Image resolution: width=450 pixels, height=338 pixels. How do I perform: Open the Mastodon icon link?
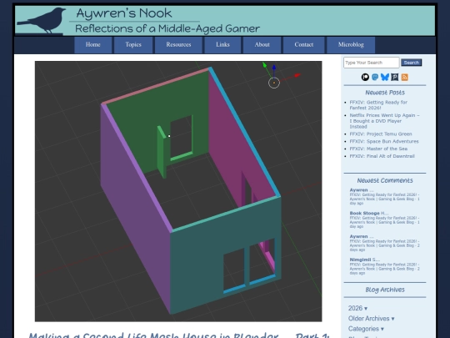point(375,77)
